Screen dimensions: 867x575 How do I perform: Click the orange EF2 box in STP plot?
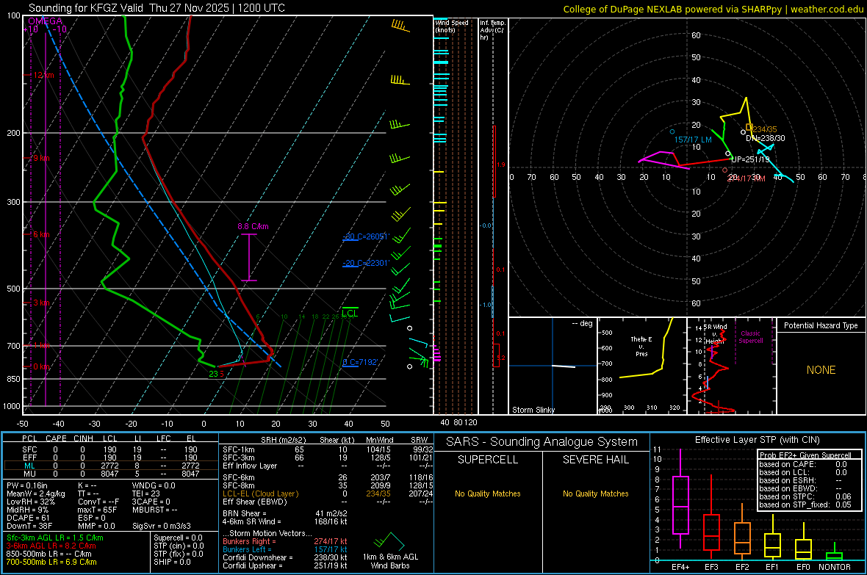click(742, 538)
